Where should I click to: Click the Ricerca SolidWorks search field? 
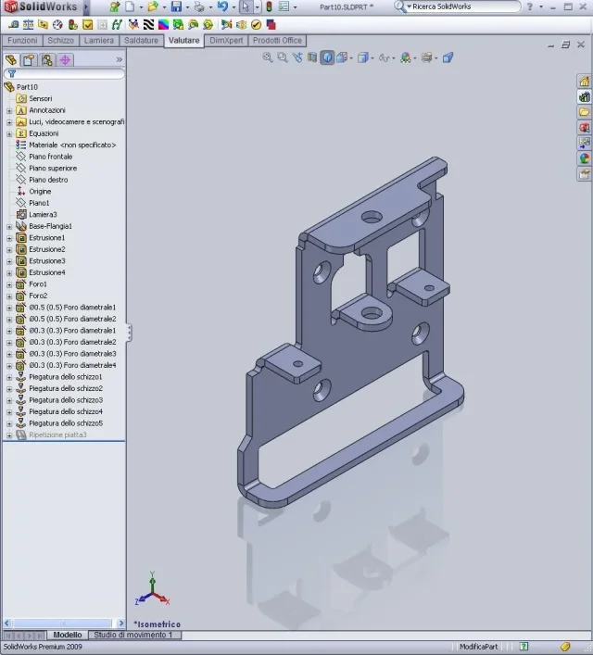464,6
